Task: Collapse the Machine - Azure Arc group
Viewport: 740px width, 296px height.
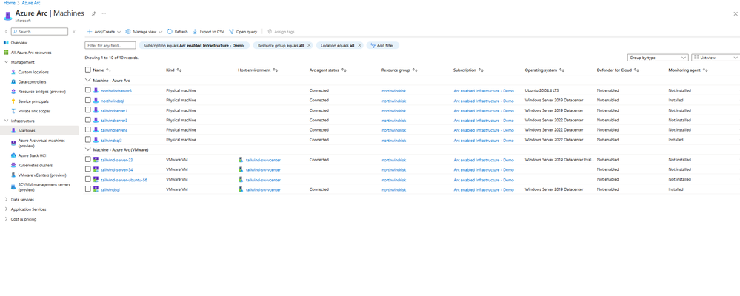Action: click(88, 80)
